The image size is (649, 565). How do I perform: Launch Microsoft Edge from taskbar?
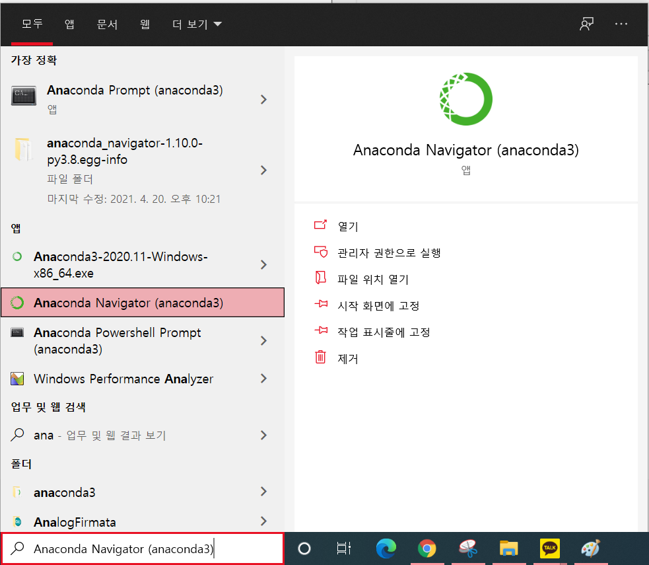pyautogui.click(x=386, y=548)
